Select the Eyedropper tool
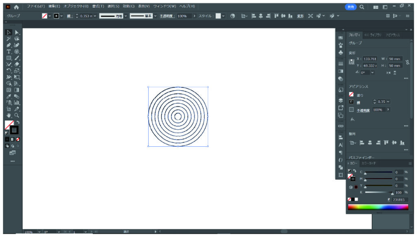417x237 pixels. point(9,96)
